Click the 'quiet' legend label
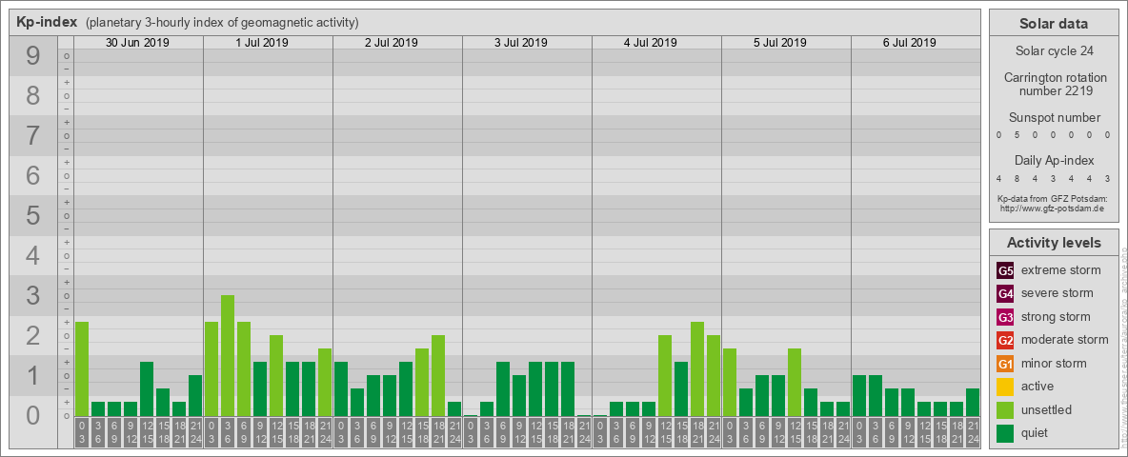Image resolution: width=1128 pixels, height=457 pixels. [x=1037, y=432]
